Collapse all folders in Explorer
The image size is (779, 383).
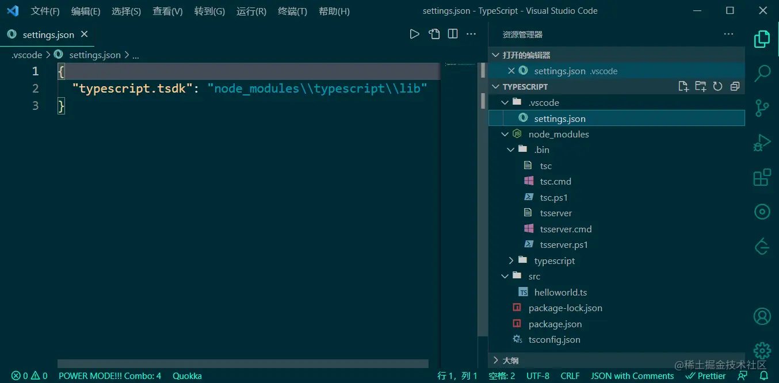(x=735, y=86)
